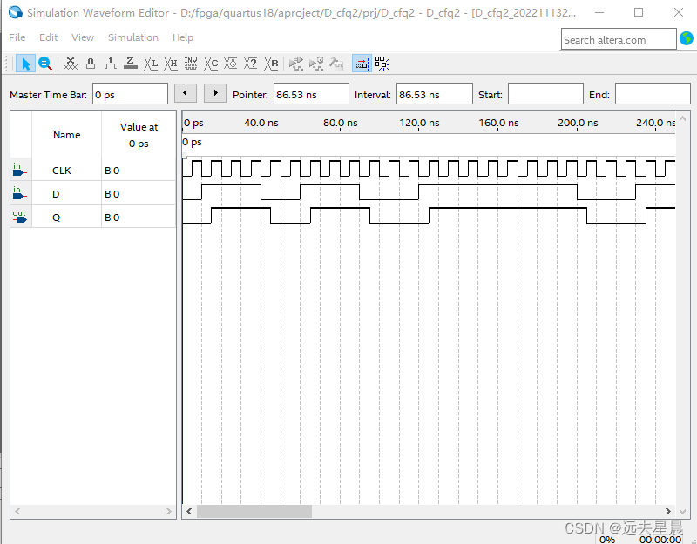Click Q value B 0 cell

pos(139,217)
